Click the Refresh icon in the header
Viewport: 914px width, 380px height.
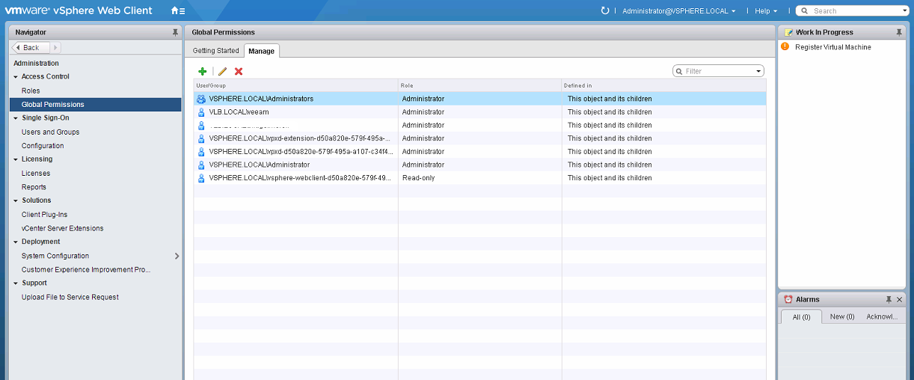point(605,10)
